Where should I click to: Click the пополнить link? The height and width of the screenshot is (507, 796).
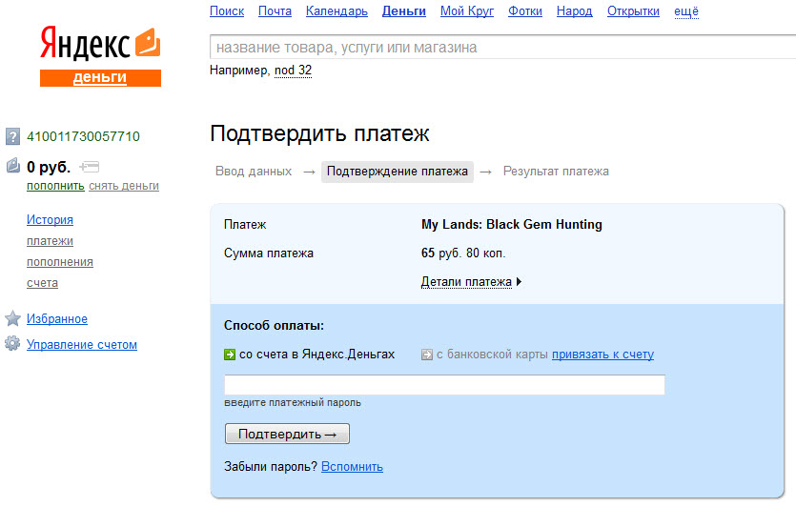55,186
